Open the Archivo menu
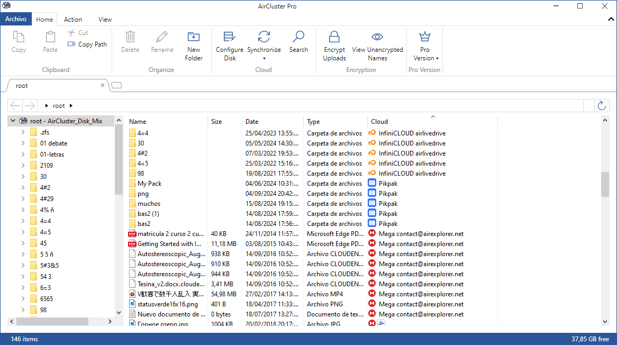This screenshot has height=345, width=617. point(16,19)
